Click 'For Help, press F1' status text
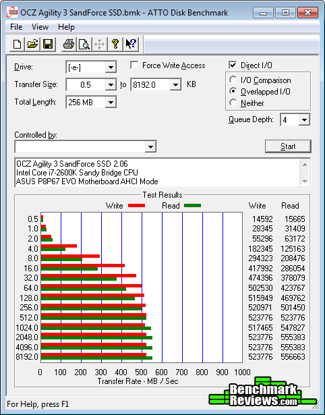Screen dimensions: 325x415 tap(38, 404)
